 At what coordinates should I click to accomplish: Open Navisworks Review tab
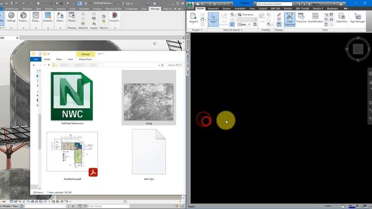[x=226, y=9]
